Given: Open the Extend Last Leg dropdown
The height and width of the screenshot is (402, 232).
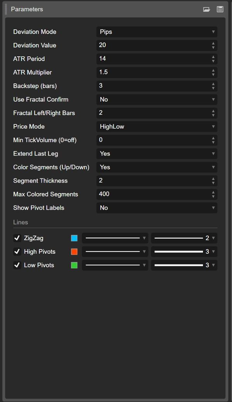Looking at the screenshot, I should 157,153.
